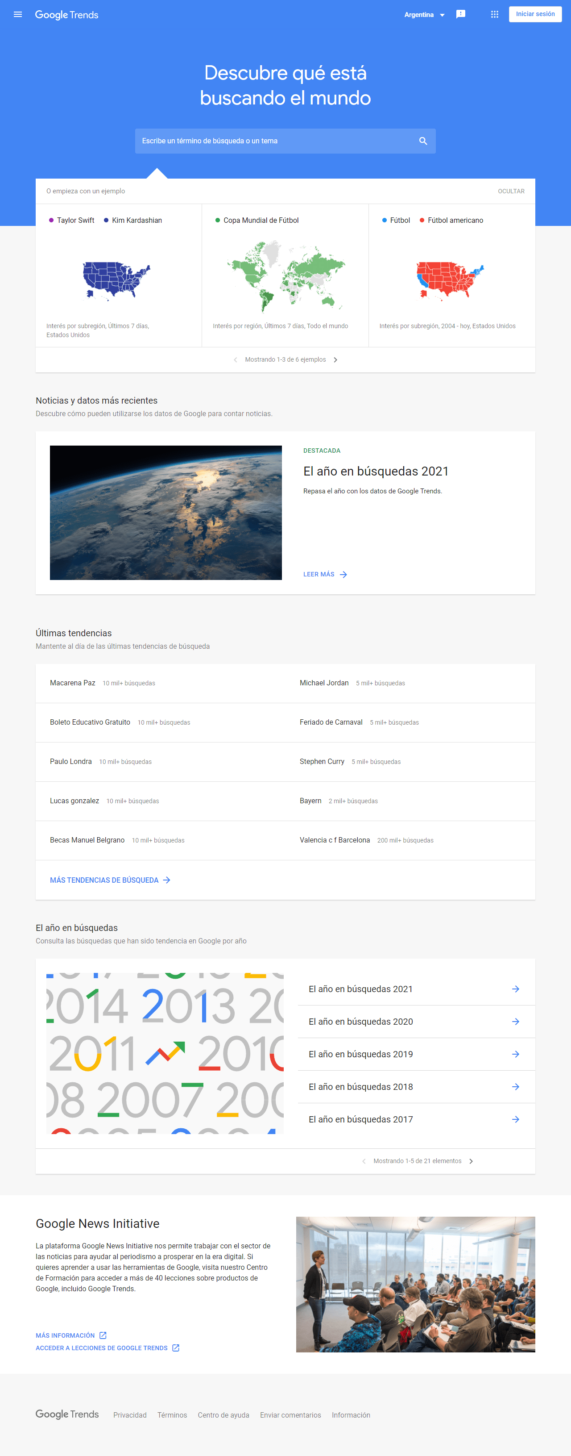Image resolution: width=571 pixels, height=1456 pixels.
Task: Open MÁS TENDENCIAS DE BÚSQUEDA link
Action: point(104,880)
